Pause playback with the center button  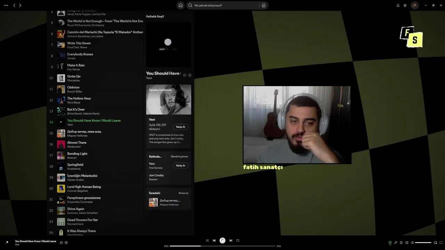[222, 240]
